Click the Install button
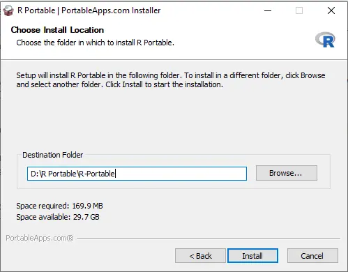Image resolution: width=348 pixels, height=272 pixels. point(252,256)
